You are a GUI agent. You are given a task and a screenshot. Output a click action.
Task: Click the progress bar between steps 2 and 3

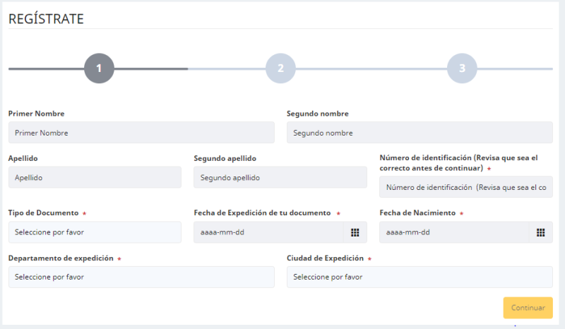[x=371, y=68]
